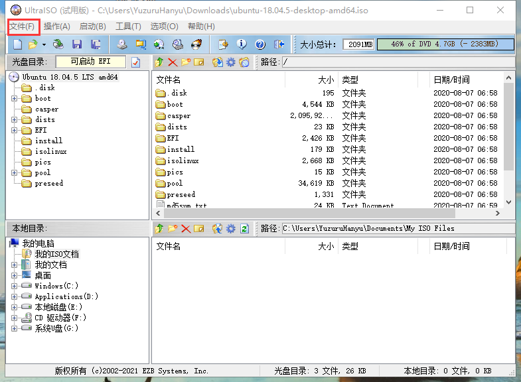Click New Folder icon in local pane toolbar

point(173,228)
